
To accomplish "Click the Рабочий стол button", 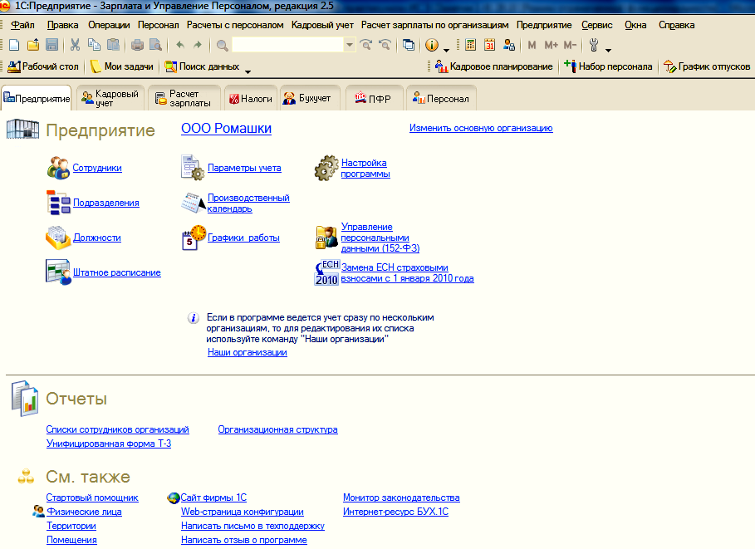I will coord(43,66).
